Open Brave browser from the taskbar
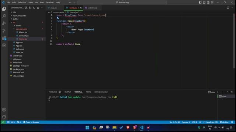This screenshot has height=132, width=236. [128, 128]
